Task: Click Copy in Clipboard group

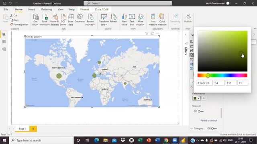Action: coord(14,20)
